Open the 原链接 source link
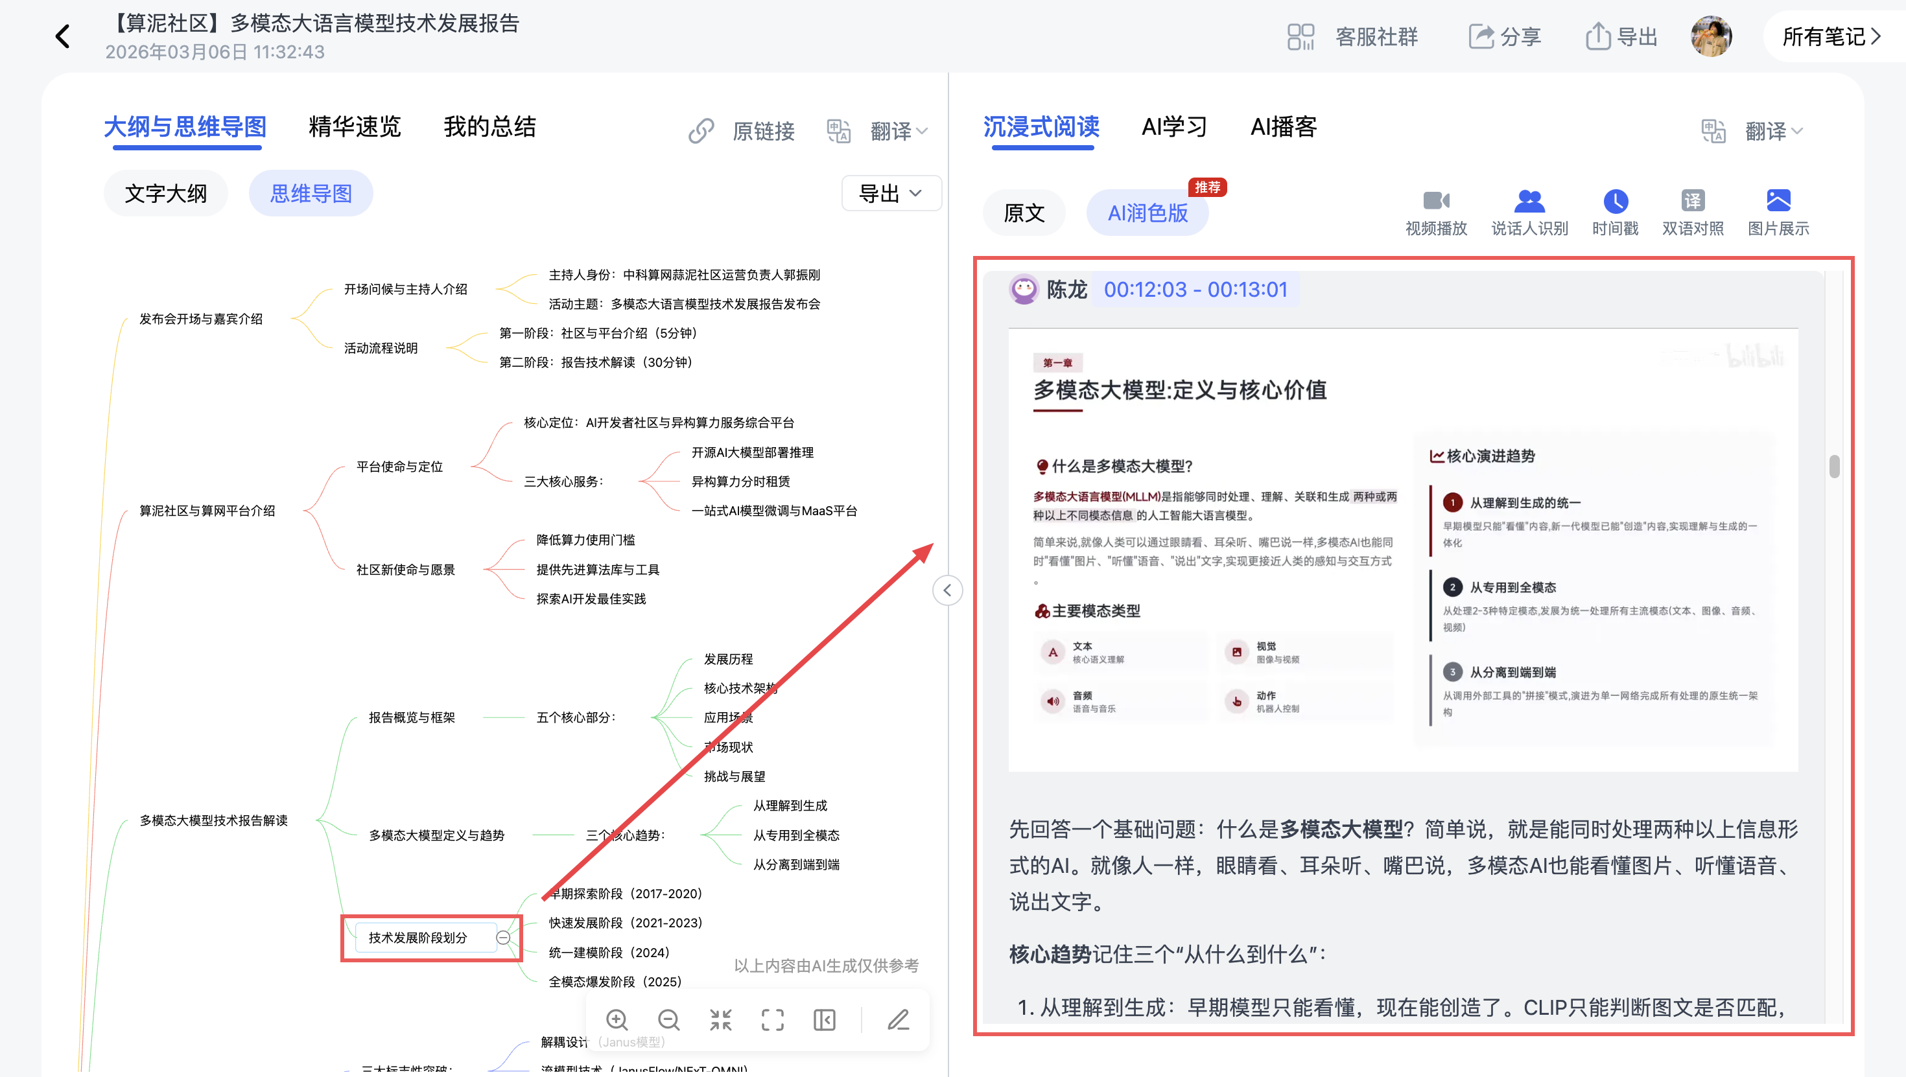 pos(742,131)
